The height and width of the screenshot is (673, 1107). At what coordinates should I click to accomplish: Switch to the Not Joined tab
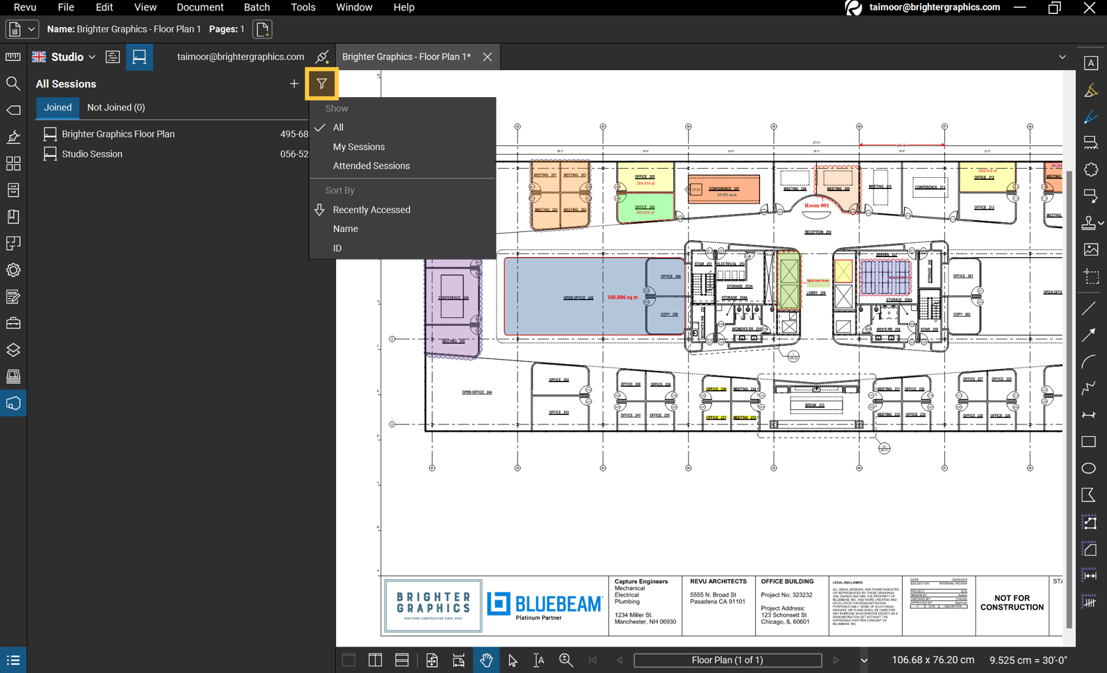click(116, 107)
